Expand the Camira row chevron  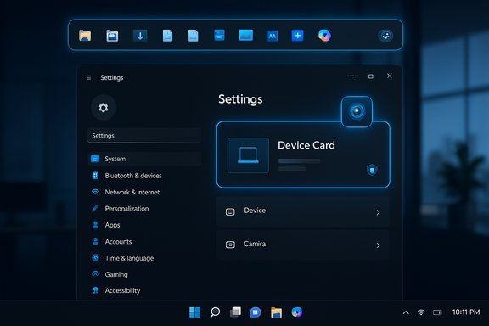coord(378,245)
